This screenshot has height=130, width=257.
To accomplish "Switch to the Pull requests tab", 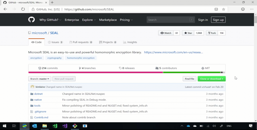I will 81,42.
